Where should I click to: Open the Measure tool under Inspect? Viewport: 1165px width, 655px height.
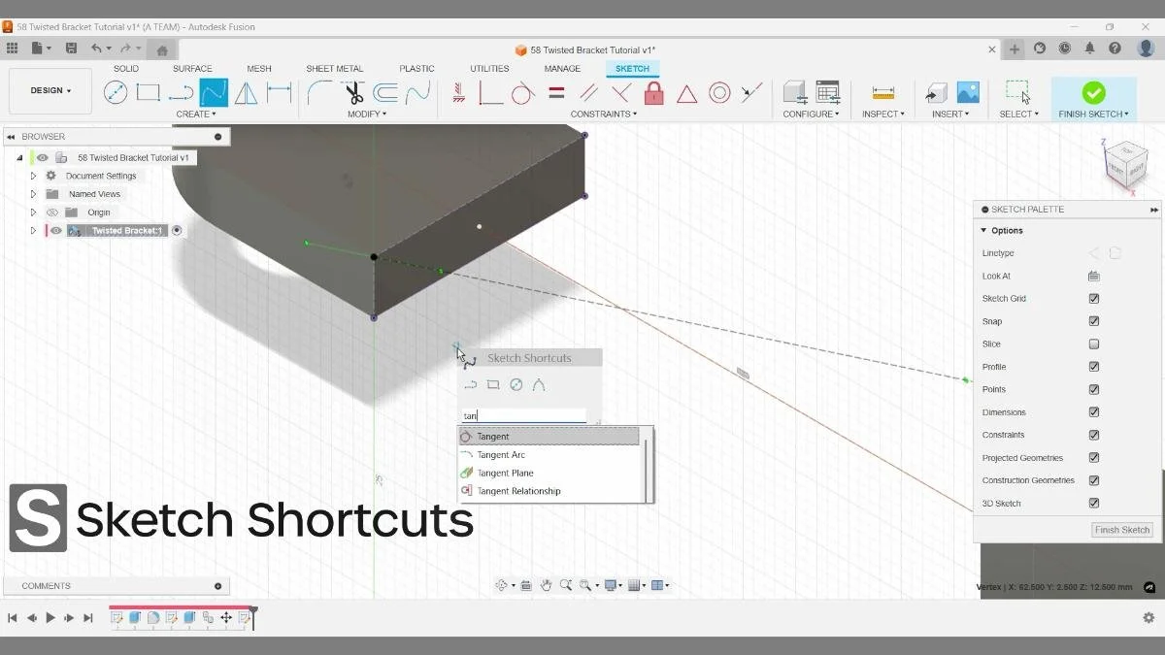pos(882,92)
